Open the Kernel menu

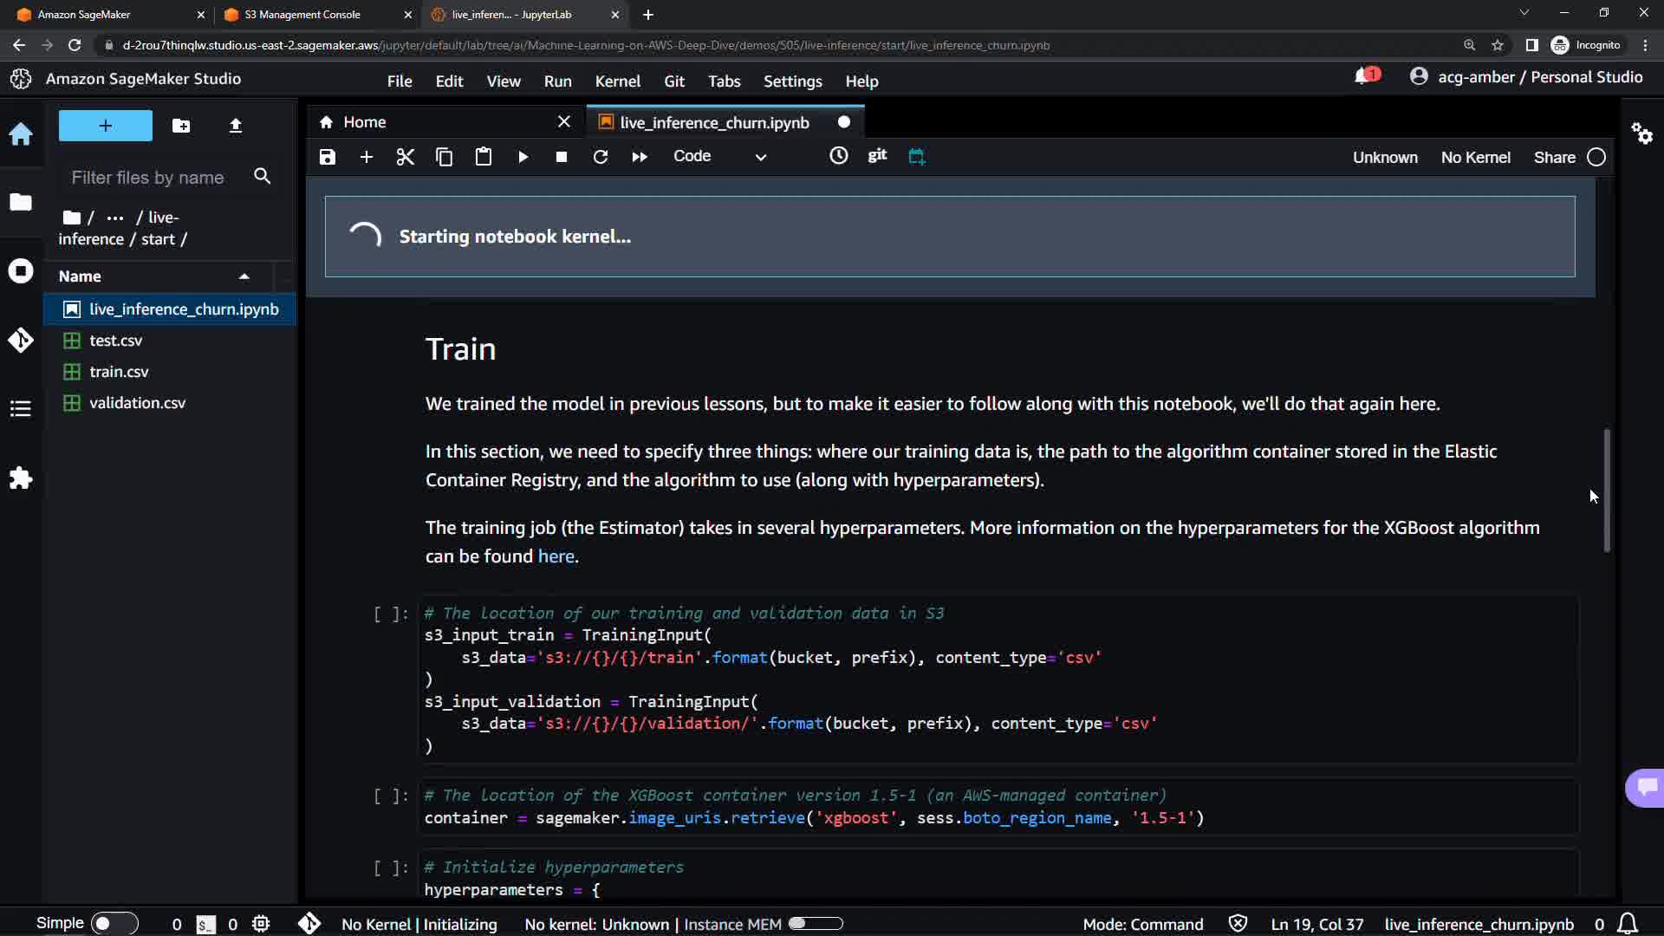pyautogui.click(x=617, y=81)
